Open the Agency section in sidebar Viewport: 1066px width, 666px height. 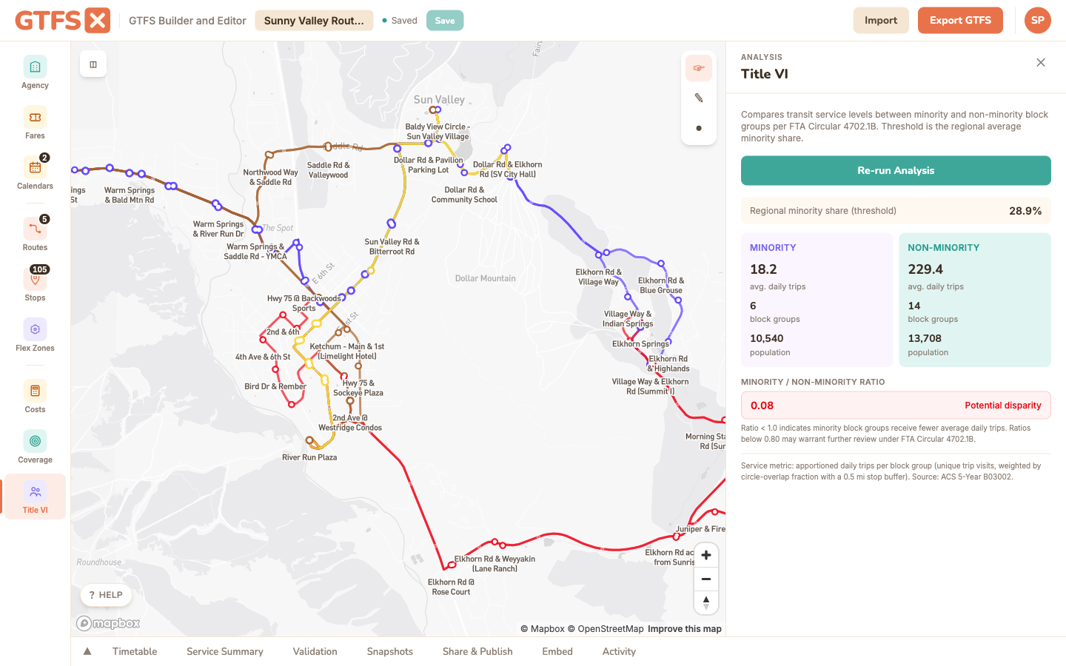(35, 73)
